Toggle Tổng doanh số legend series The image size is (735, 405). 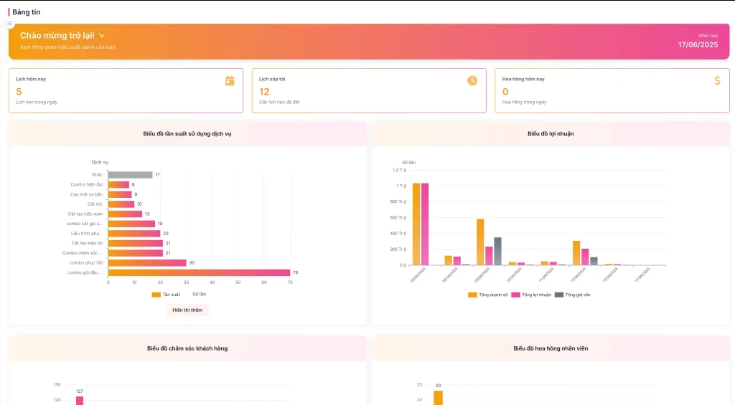point(488,295)
